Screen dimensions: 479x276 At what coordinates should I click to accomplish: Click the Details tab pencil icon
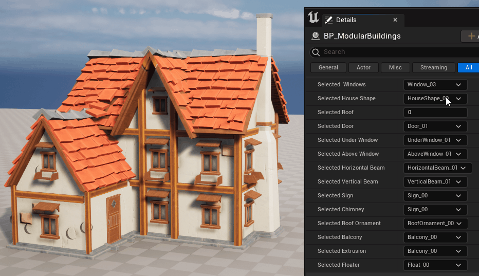pos(329,20)
